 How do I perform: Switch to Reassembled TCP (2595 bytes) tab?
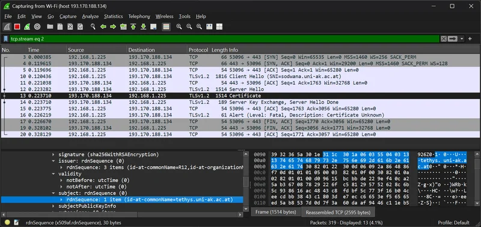[x=338, y=213]
